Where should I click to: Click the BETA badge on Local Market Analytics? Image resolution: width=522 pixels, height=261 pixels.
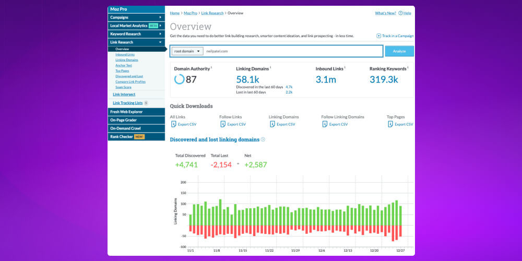[x=153, y=26]
